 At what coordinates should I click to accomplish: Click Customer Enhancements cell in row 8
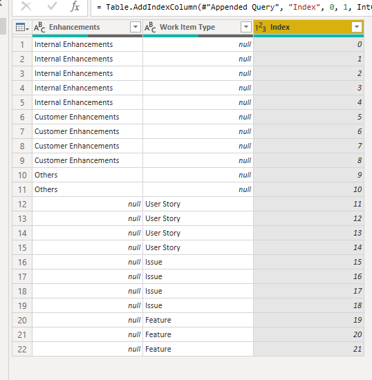click(87, 146)
